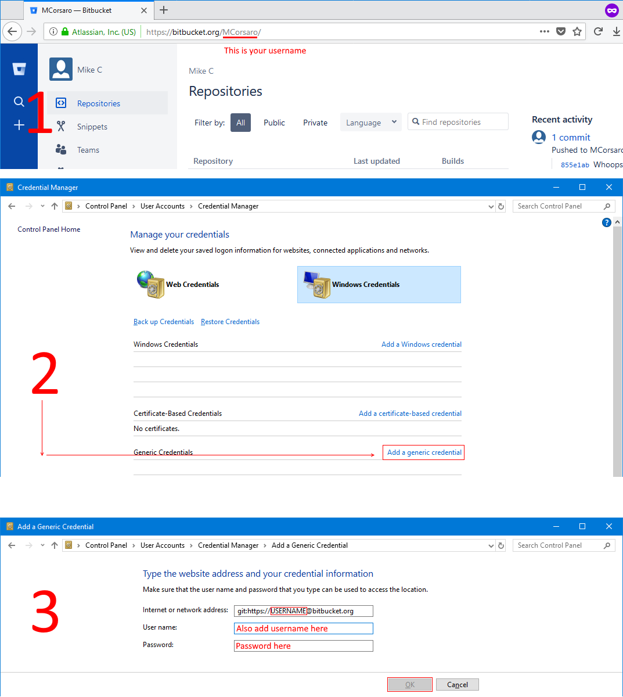This screenshot has width=623, height=697.
Task: Open the Repositories sidebar icon
Action: tap(61, 103)
